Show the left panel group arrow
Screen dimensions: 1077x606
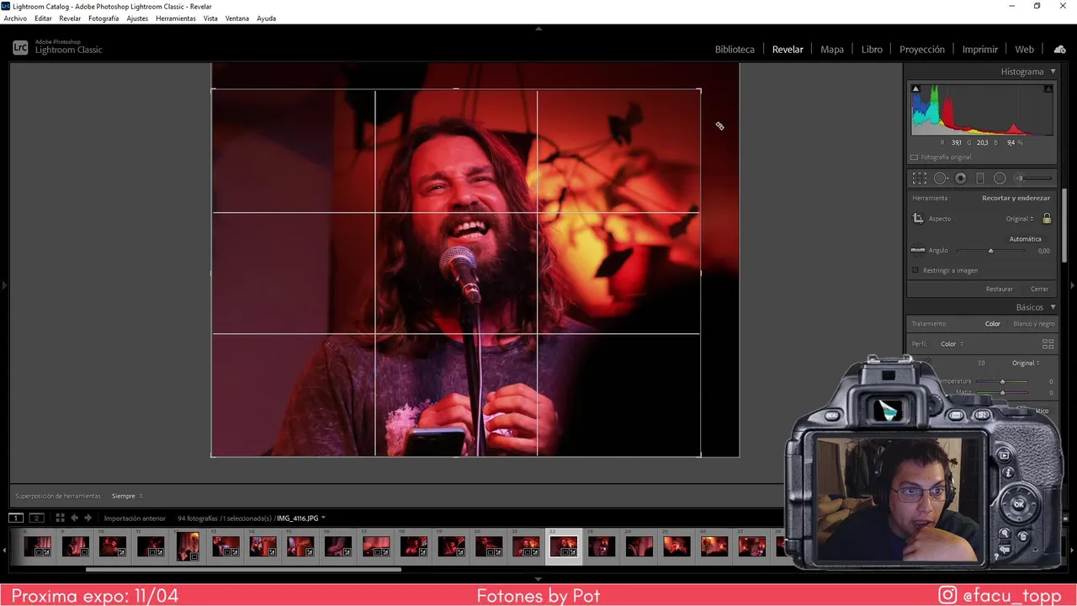[x=3, y=286]
